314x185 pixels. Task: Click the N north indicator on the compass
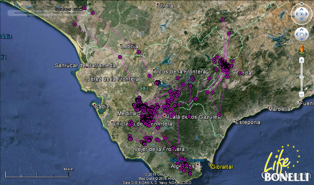point(302,4)
